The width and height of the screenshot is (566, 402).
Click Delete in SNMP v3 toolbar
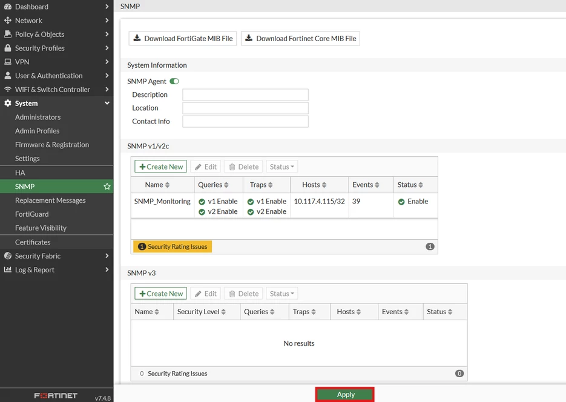coord(244,294)
